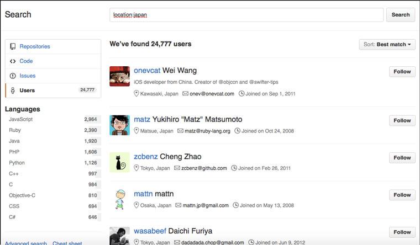
Task: Switch to the Repositories results tab
Action: [53, 46]
